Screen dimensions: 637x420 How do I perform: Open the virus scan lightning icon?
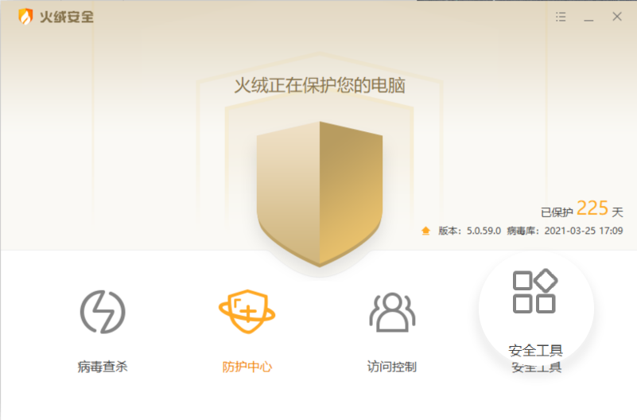[103, 312]
